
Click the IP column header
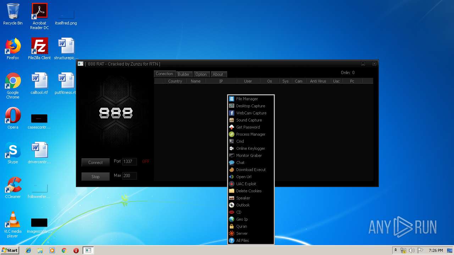coord(221,81)
